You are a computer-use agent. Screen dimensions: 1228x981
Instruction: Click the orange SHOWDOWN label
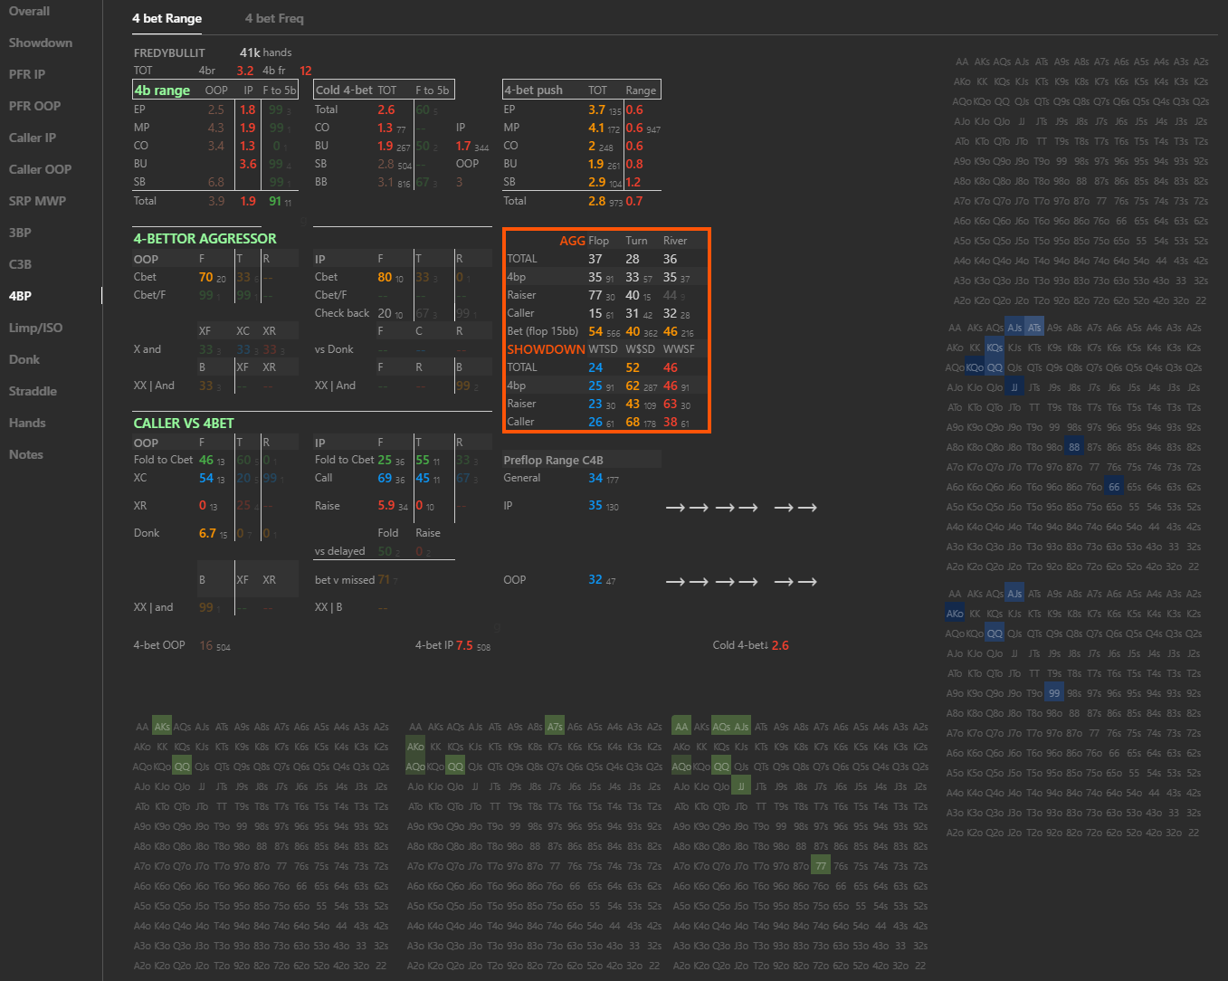(546, 349)
